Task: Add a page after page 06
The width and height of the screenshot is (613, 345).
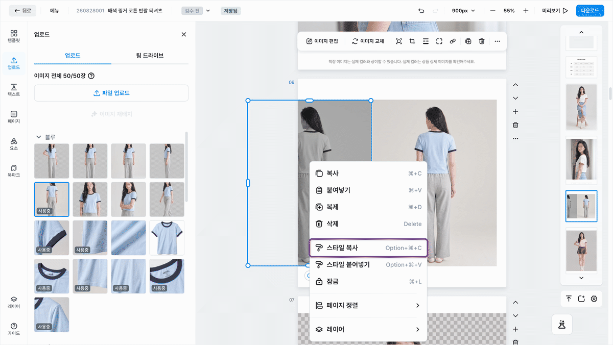Action: (x=515, y=112)
